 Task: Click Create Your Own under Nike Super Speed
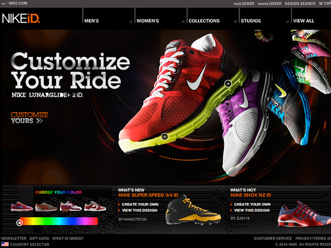pos(140,204)
